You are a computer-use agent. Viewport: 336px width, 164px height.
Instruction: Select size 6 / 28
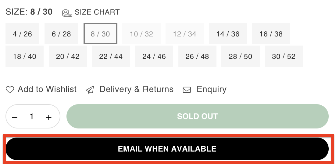point(61,34)
